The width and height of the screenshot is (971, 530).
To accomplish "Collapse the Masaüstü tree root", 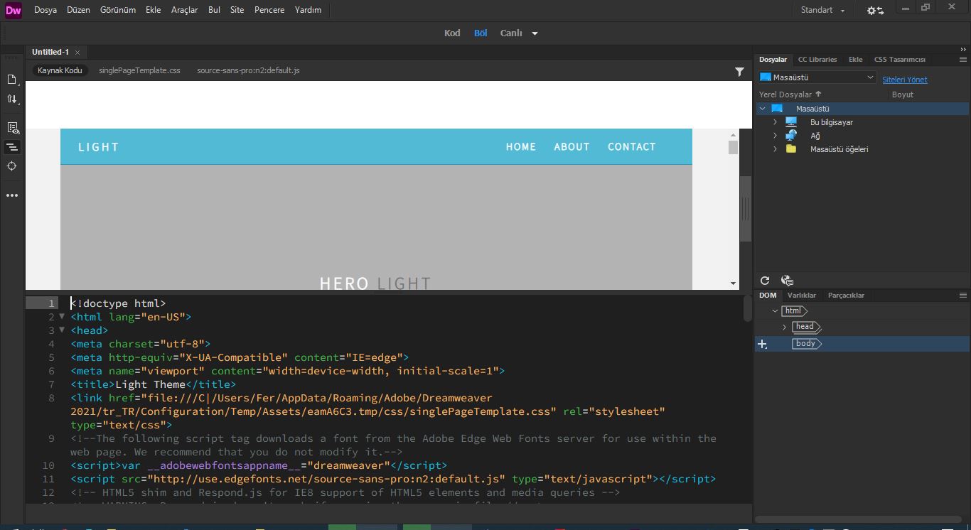I will coord(763,109).
